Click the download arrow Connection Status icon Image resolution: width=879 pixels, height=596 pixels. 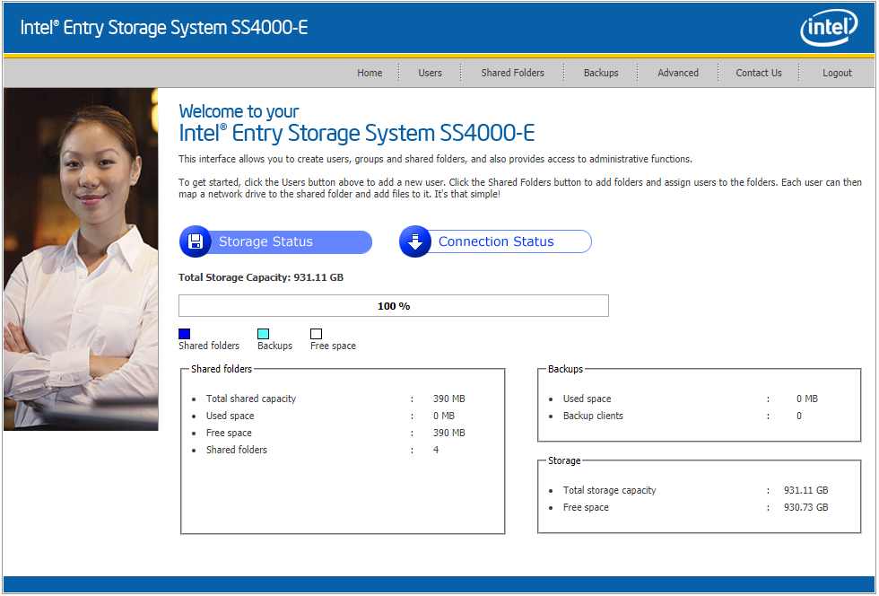point(414,241)
